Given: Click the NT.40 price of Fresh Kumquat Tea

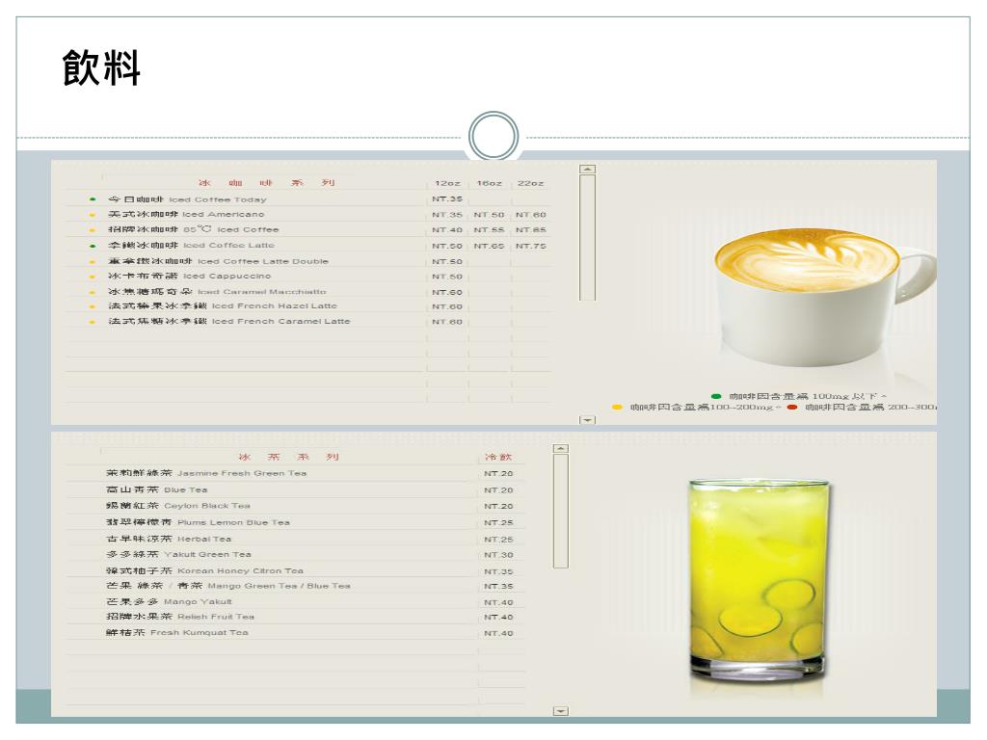Looking at the screenshot, I should 498,633.
